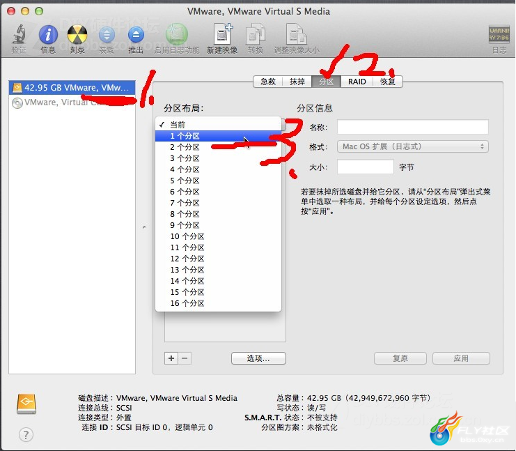Click the orange disk icon at bottom
The width and height of the screenshot is (516, 451).
click(x=26, y=403)
